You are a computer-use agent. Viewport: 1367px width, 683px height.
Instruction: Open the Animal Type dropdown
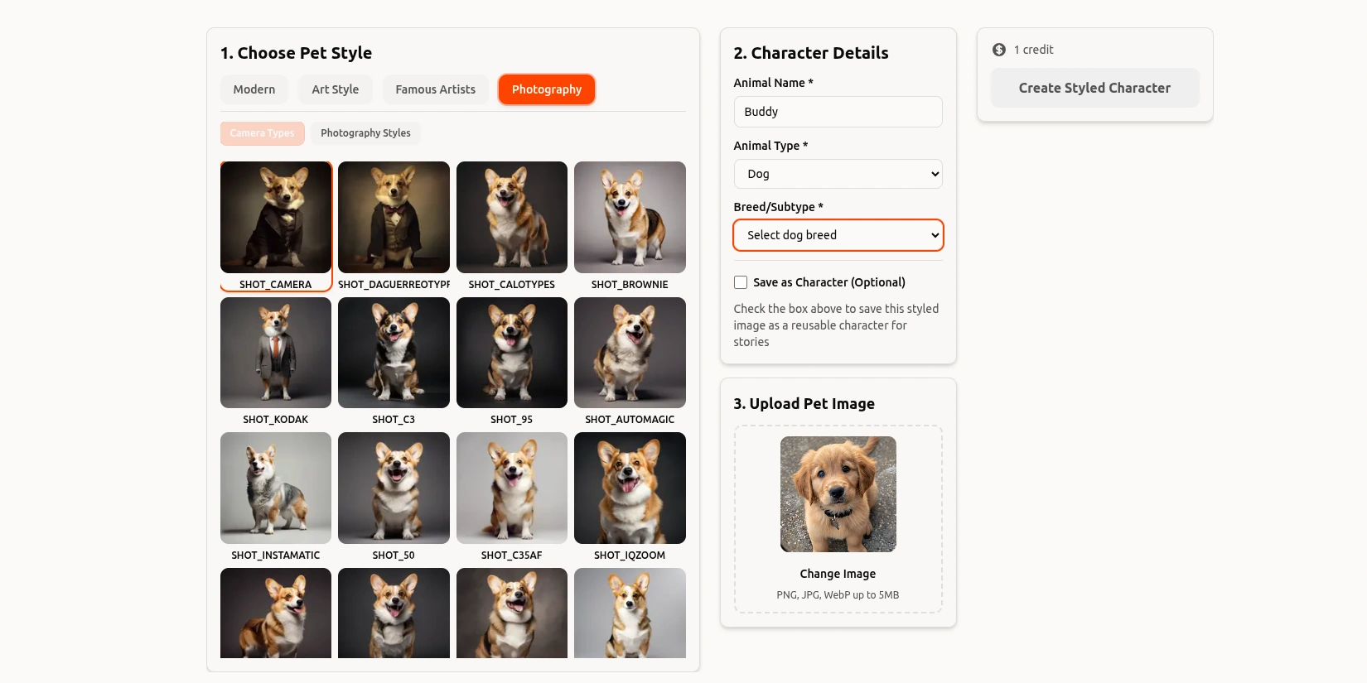tap(838, 174)
